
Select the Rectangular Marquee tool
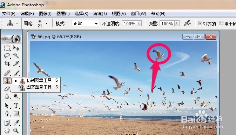click(7, 48)
